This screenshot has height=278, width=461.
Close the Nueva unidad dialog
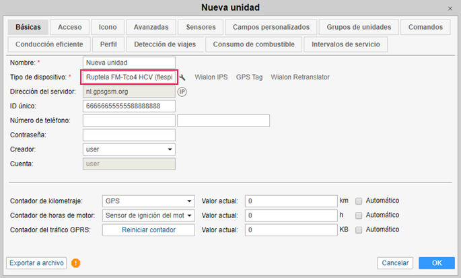450,8
